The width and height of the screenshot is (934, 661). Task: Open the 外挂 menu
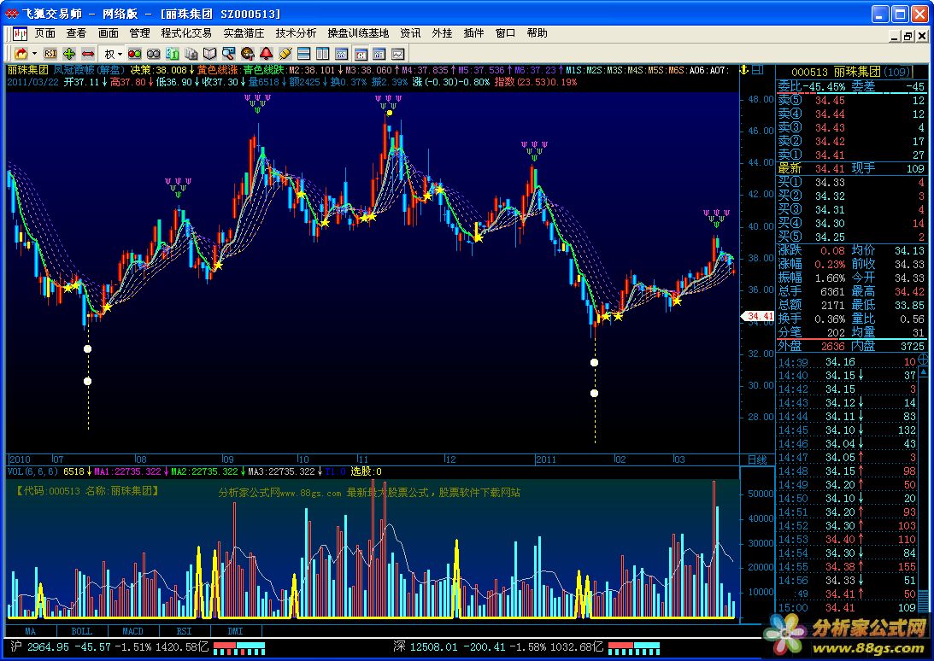pyautogui.click(x=442, y=33)
